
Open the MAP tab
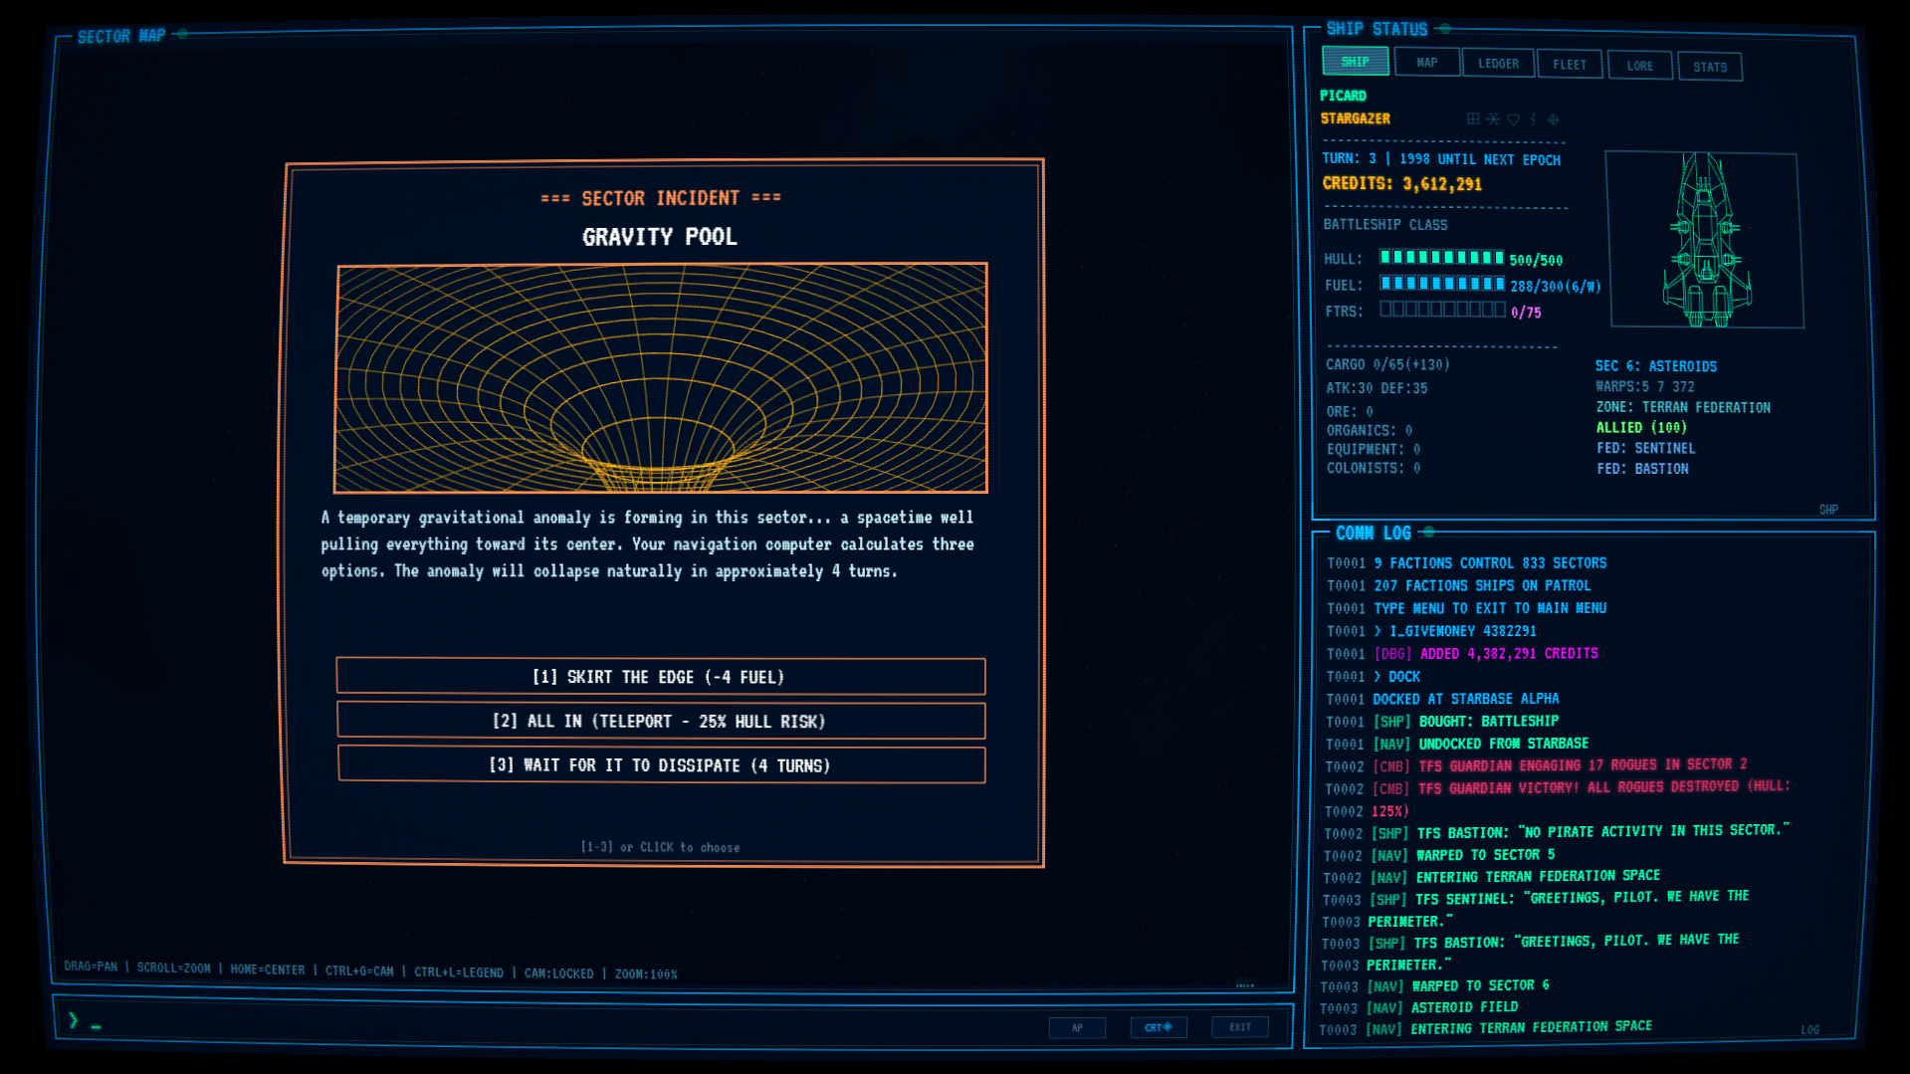pyautogui.click(x=1427, y=63)
